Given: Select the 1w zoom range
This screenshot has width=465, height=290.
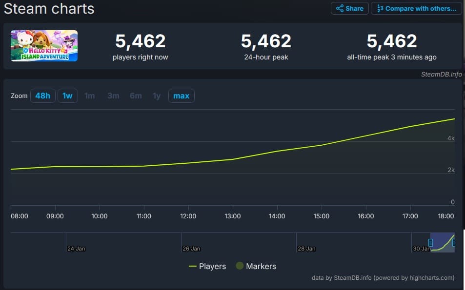Looking at the screenshot, I should 67,96.
